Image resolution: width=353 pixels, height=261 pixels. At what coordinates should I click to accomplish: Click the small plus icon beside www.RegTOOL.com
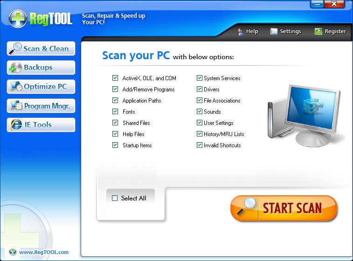(x=13, y=252)
